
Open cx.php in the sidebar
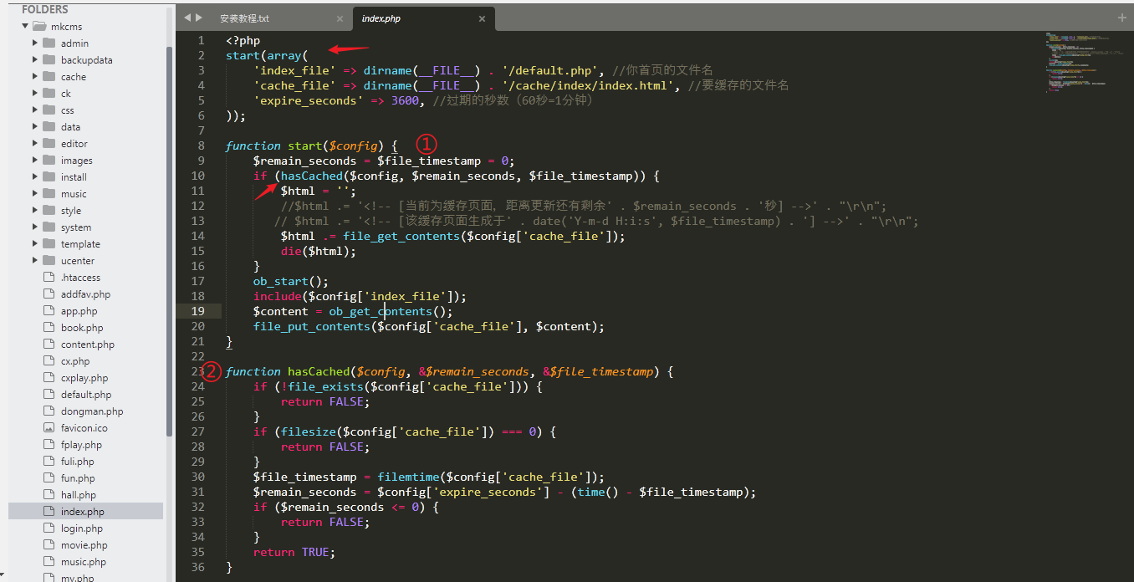pos(75,361)
